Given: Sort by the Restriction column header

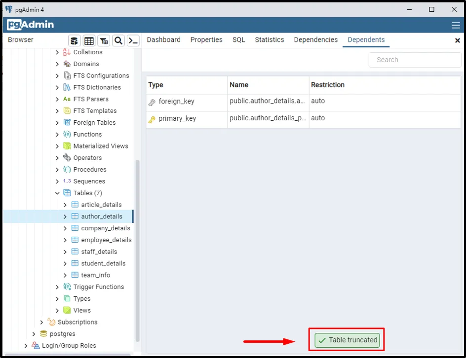Looking at the screenshot, I should point(328,85).
